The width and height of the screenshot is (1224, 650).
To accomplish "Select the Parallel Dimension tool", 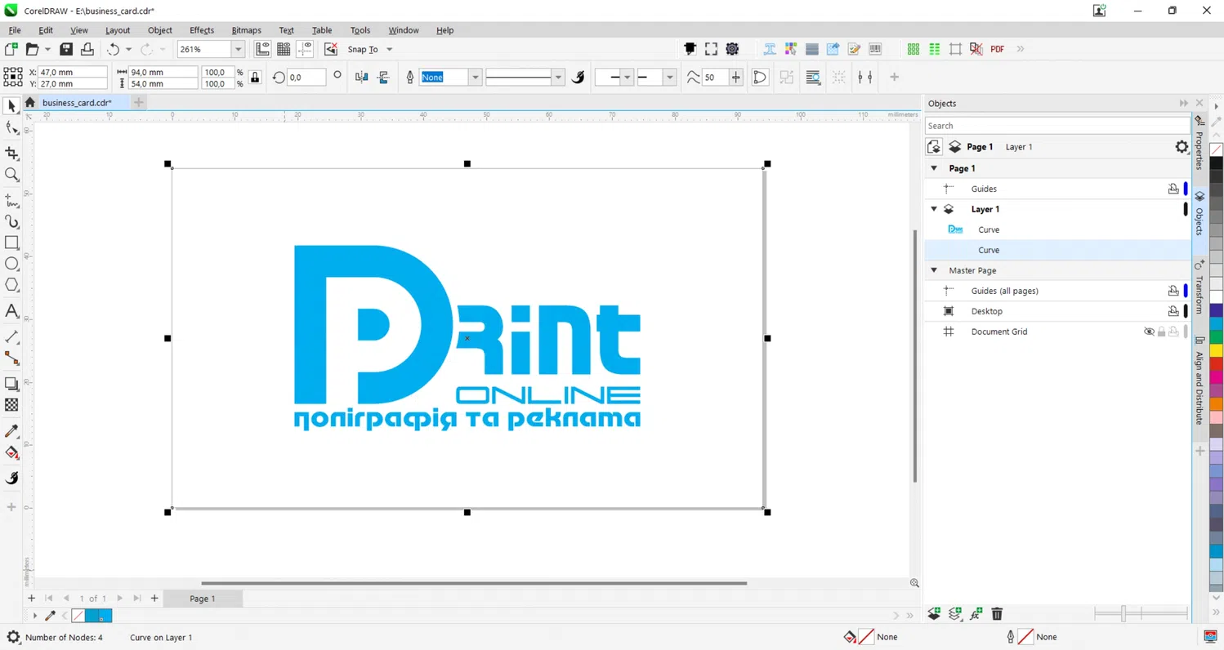I will click(11, 336).
